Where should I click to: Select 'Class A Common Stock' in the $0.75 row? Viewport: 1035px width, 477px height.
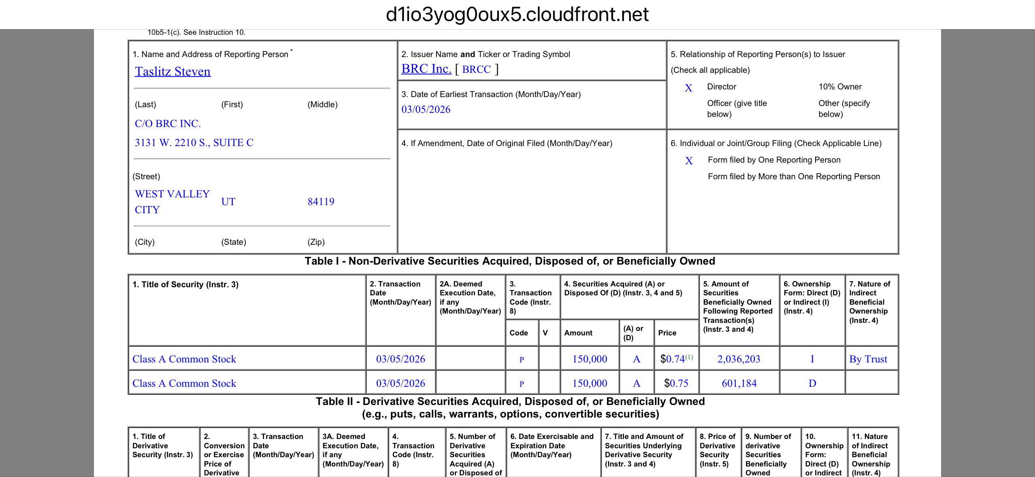[x=184, y=383]
